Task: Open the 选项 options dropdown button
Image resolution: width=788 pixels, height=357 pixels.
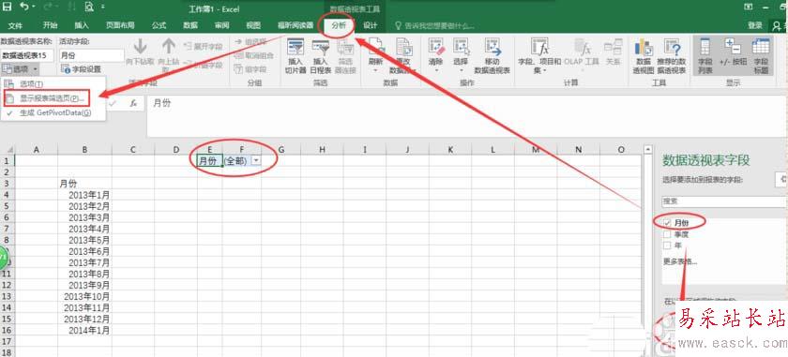Action: point(20,68)
